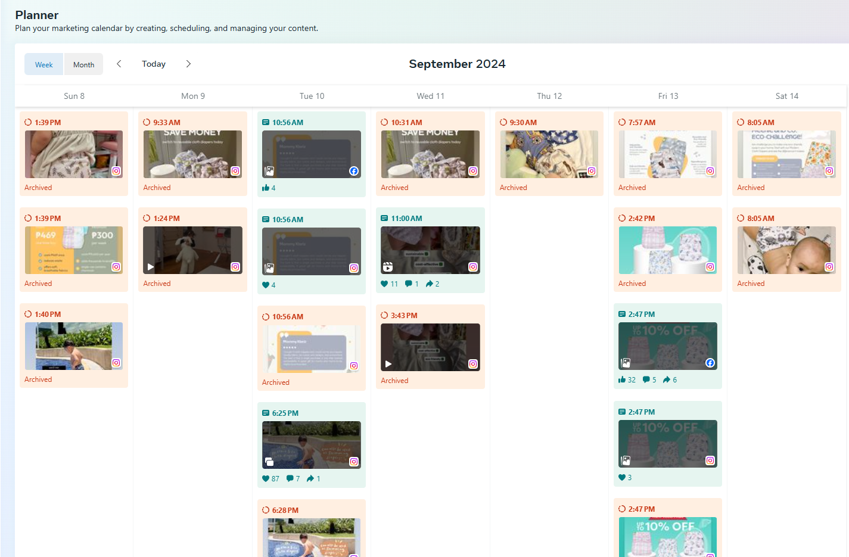
Task: Open the Tue 10 day header
Action: tap(312, 96)
